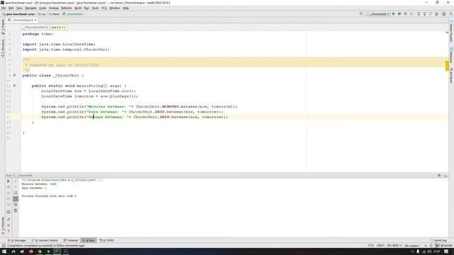The width and height of the screenshot is (454, 255).
Task: Click the top toolbar stop square icon
Action: click(x=411, y=14)
